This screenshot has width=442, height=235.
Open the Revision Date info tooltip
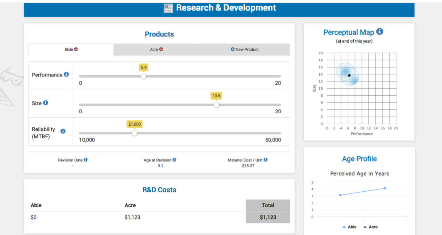point(87,160)
